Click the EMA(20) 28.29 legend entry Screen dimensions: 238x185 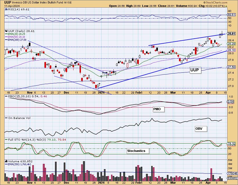tap(15, 34)
